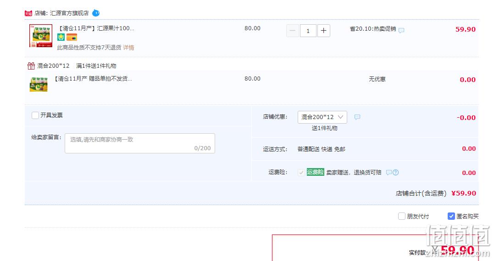Click the 满1件送1件礼物 promotion text

[96, 66]
